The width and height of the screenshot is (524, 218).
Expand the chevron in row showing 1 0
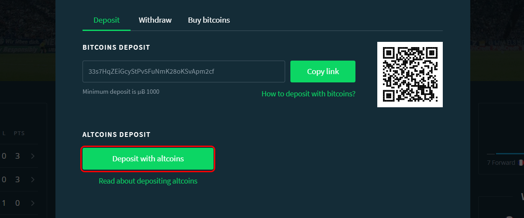tap(33, 203)
